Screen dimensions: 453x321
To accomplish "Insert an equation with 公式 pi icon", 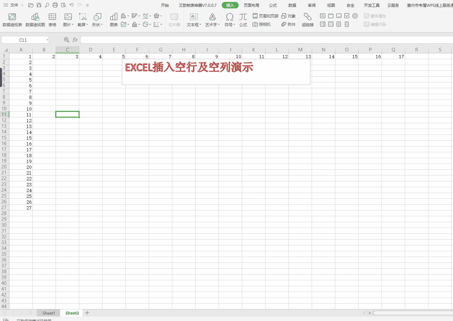I will pyautogui.click(x=243, y=20).
